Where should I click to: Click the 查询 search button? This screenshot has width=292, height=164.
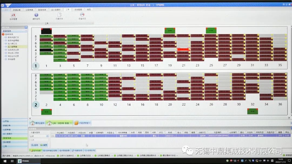35,145
